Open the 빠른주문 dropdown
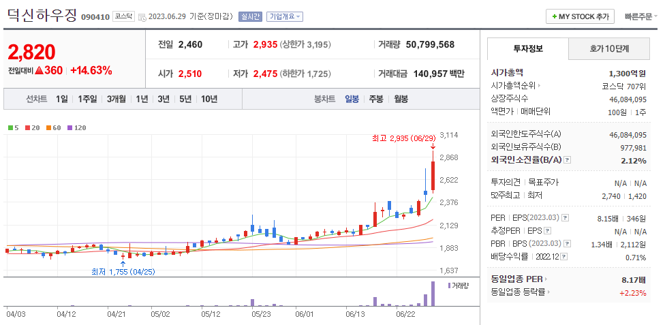 click(x=640, y=16)
